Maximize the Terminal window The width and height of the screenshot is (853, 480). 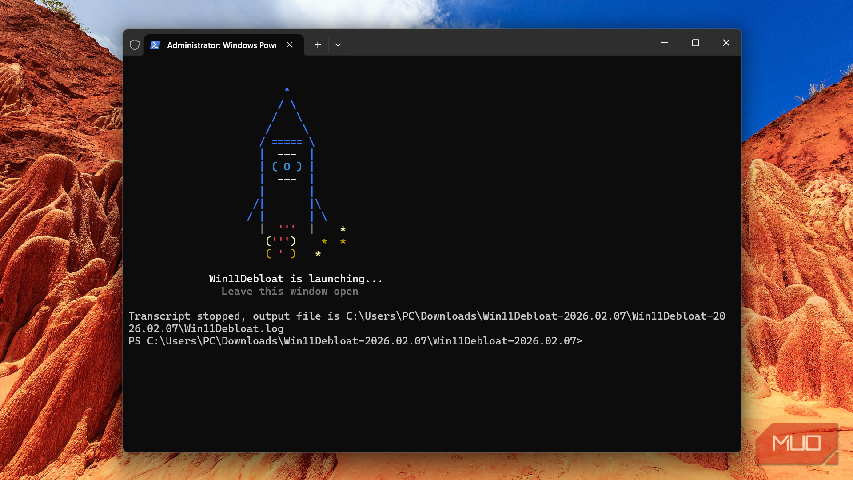click(695, 43)
